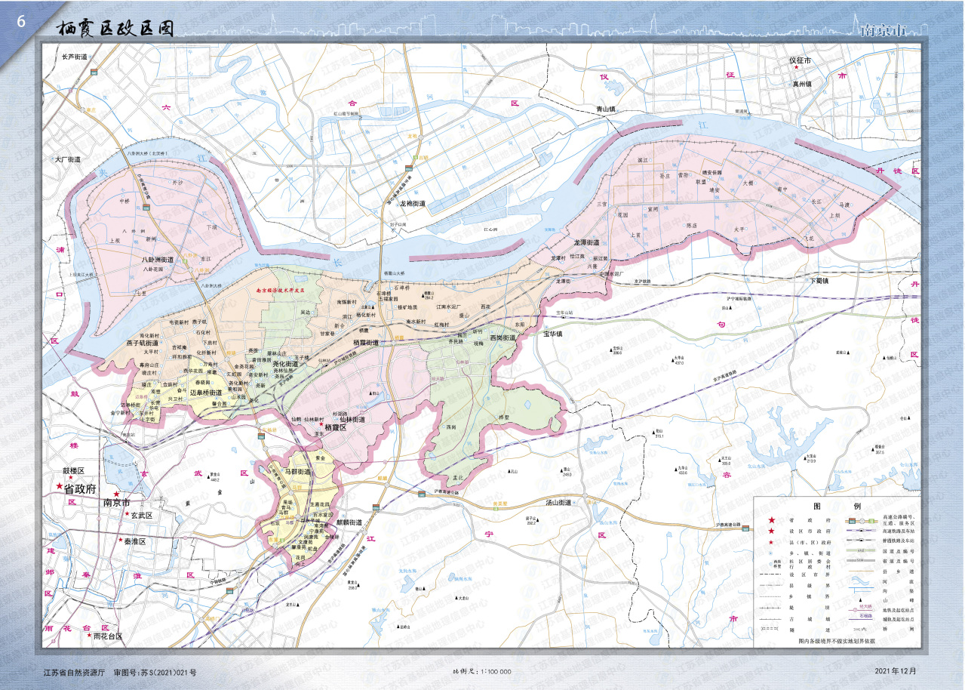Select the star marker next to 秦淮区
965x690 pixels.
pyautogui.click(x=119, y=541)
